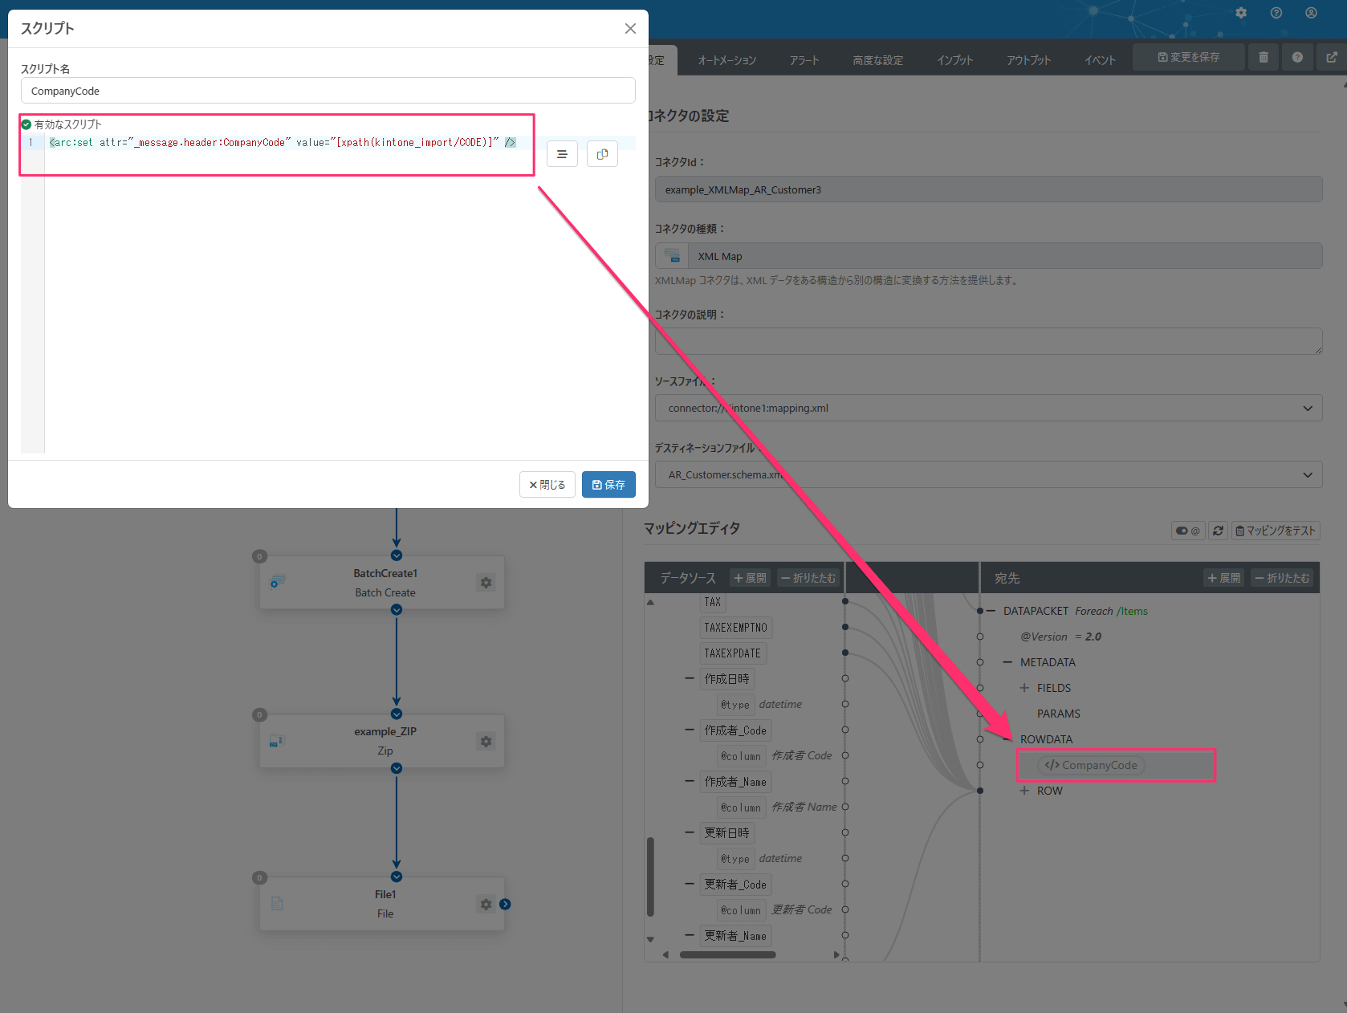Switch to the アラート tab
The height and width of the screenshot is (1013, 1347).
click(x=804, y=60)
